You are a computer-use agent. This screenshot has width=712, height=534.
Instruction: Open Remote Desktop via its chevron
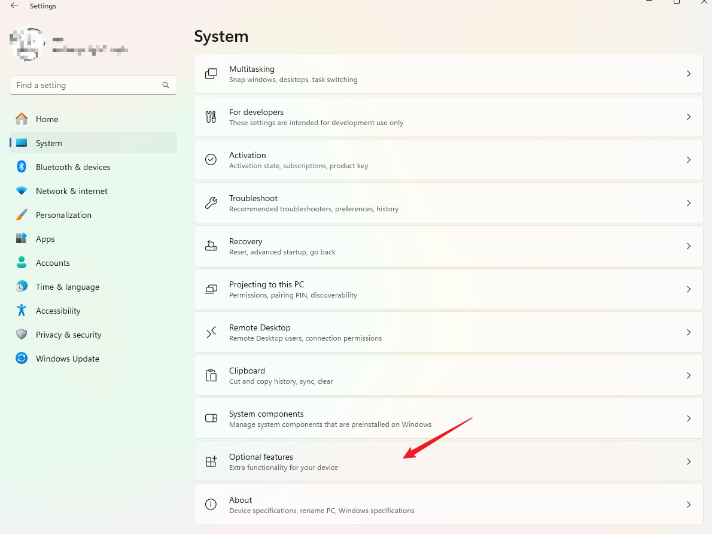(x=689, y=332)
